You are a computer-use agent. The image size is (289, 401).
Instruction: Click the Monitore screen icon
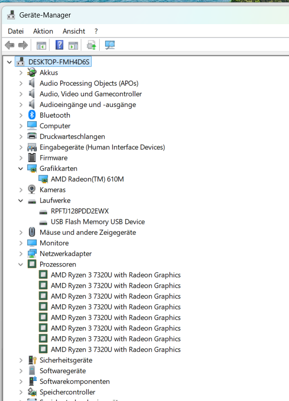(32, 243)
